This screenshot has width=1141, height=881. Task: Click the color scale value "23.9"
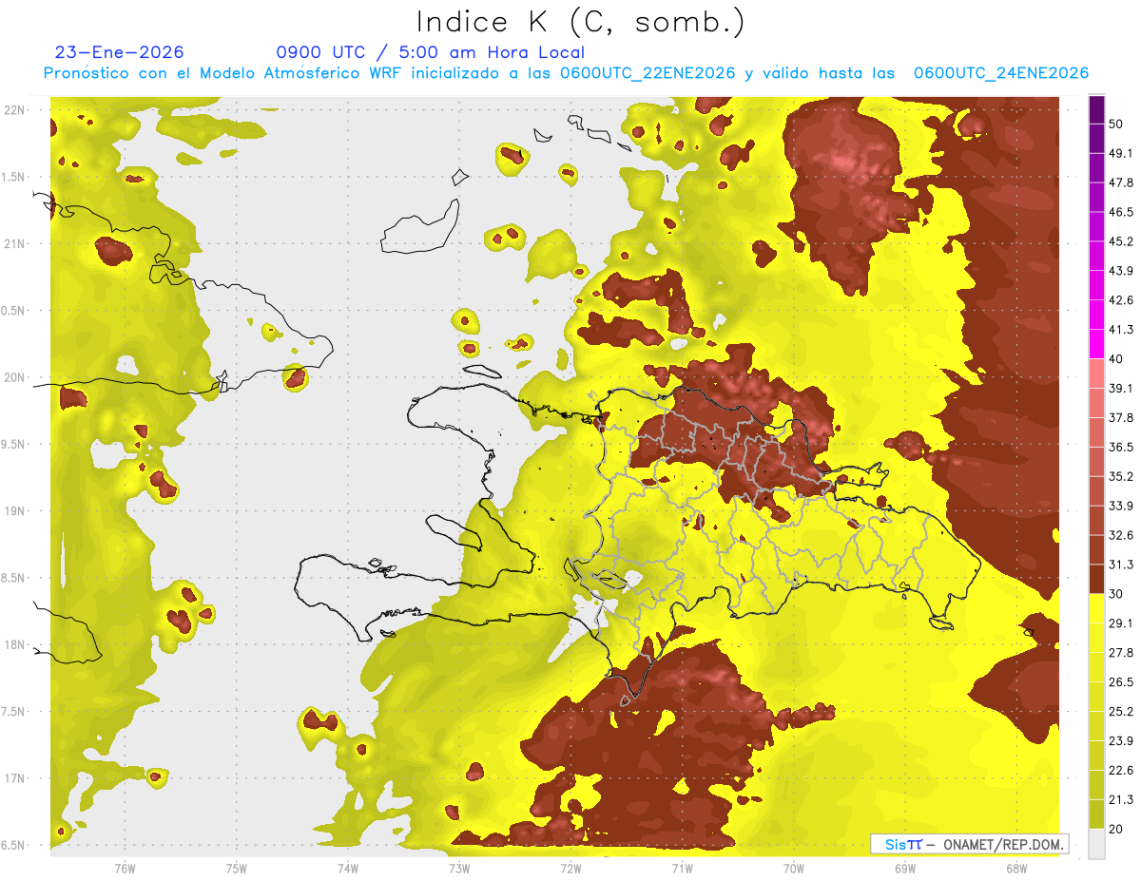pos(1121,741)
